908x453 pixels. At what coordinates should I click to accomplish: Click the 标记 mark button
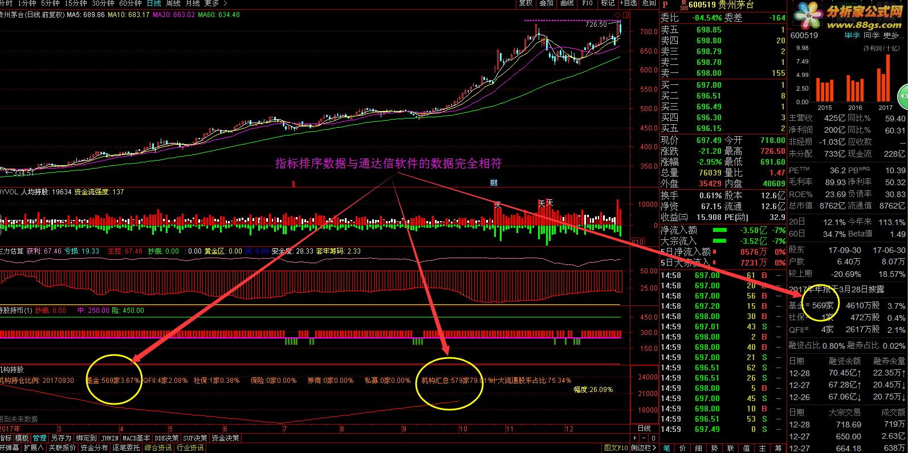pos(608,3)
